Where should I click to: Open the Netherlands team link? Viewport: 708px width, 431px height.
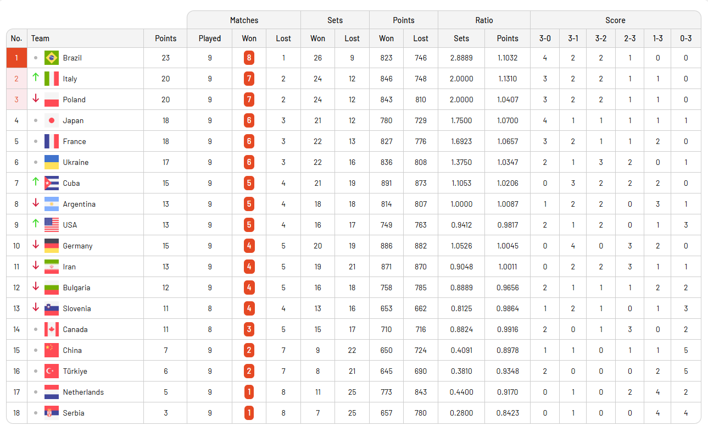[83, 392]
